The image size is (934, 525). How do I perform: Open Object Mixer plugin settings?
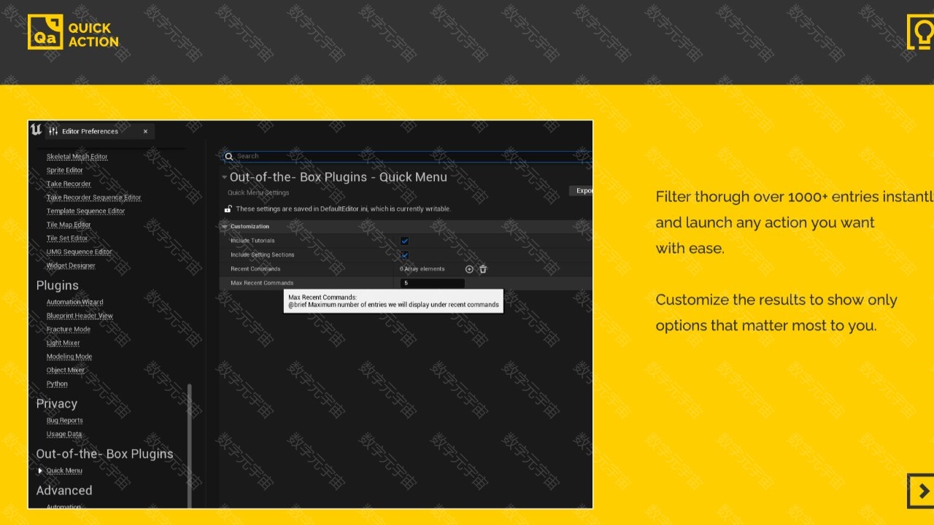click(65, 370)
